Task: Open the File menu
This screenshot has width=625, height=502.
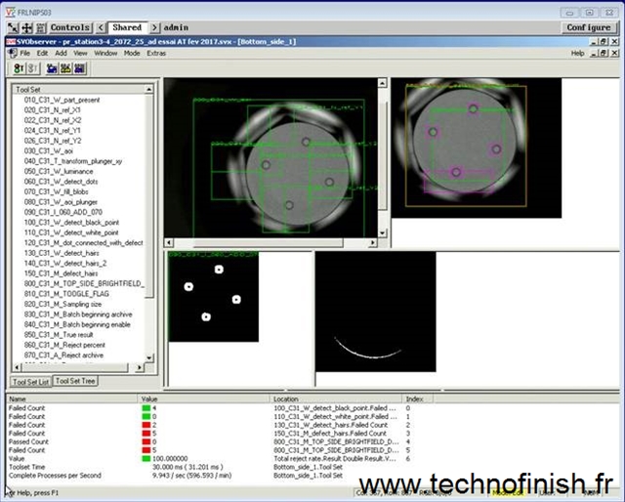Action: (25, 53)
